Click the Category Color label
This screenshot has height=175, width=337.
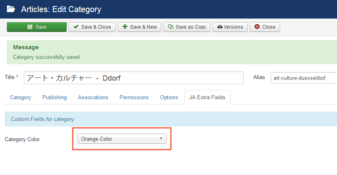(22, 139)
